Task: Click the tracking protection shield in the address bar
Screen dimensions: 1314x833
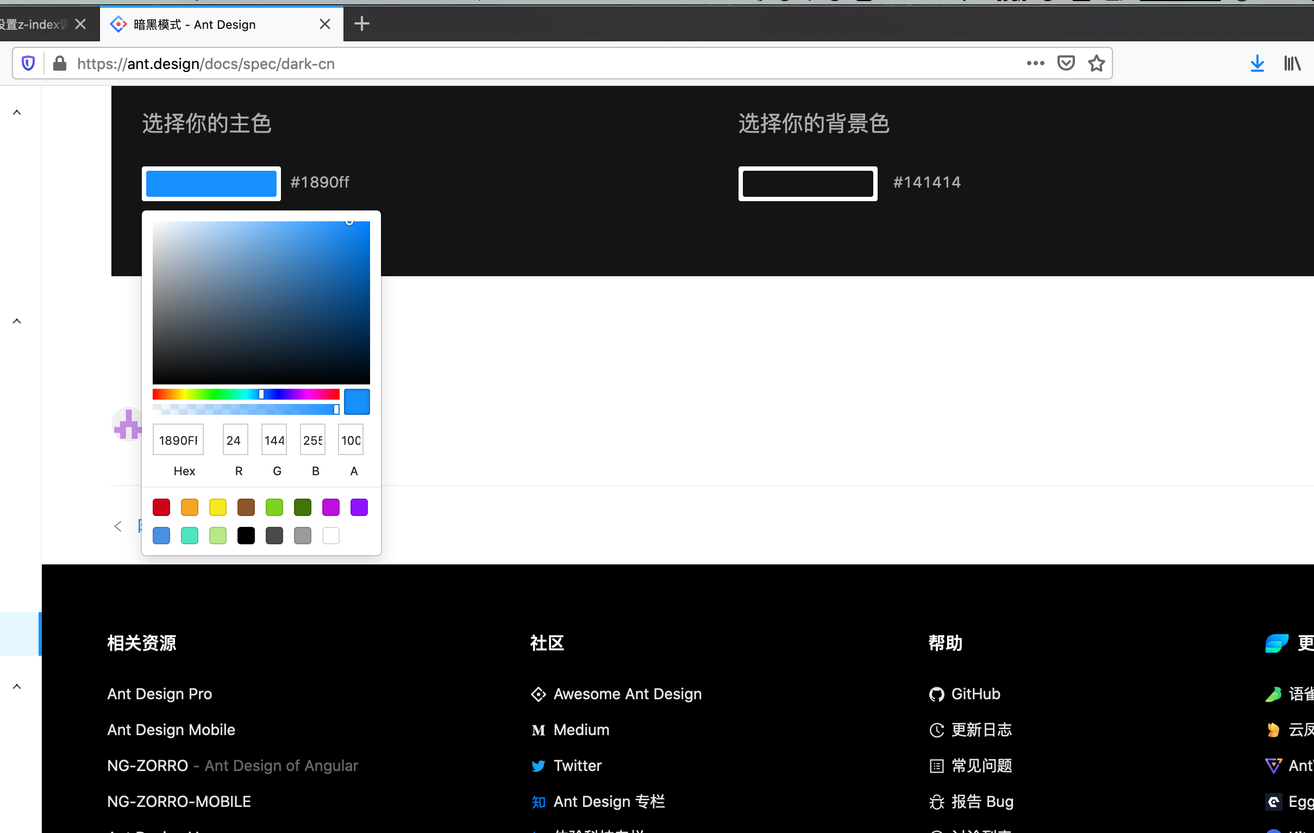Action: click(28, 63)
